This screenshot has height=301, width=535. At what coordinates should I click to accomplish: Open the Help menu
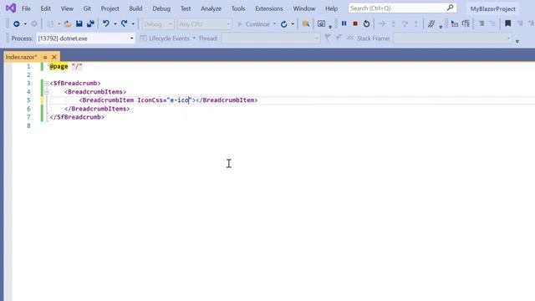331,8
